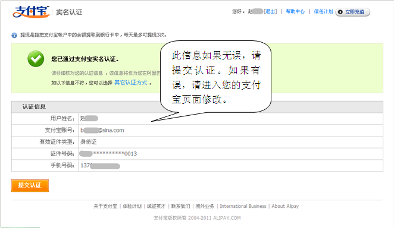Click the 支付宝版权所有 2004-2011 ALIPAY.COM copyright text
This screenshot has width=394, height=228.
click(197, 218)
